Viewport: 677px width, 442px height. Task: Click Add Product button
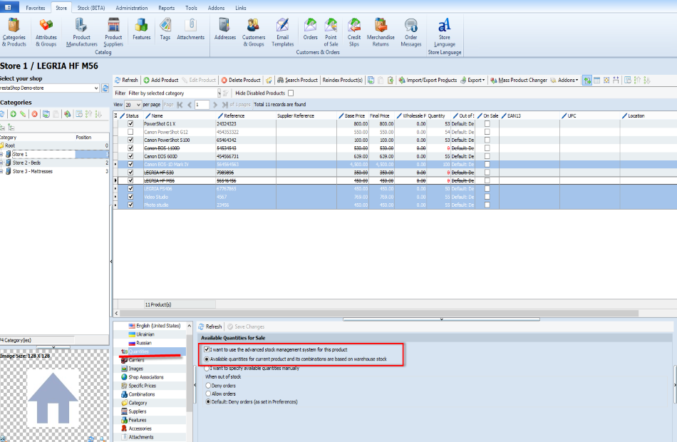point(161,80)
